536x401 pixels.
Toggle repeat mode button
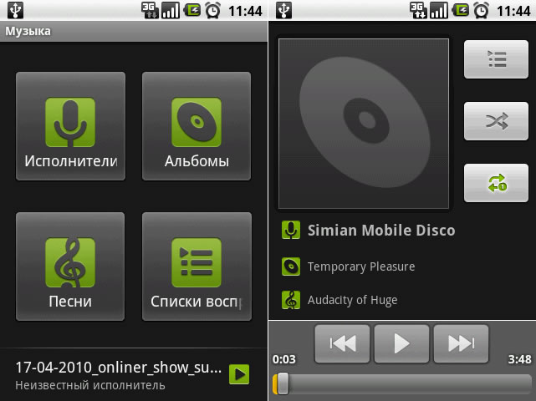[496, 183]
